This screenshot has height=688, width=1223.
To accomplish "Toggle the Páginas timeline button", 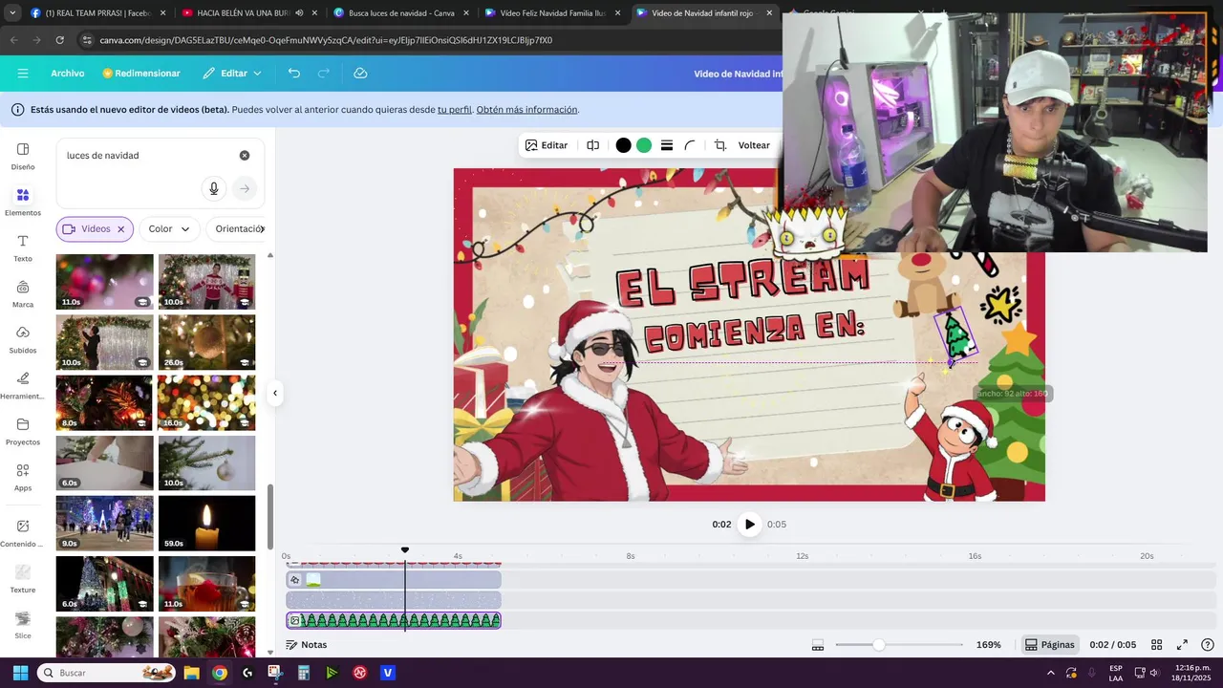I will tap(1049, 645).
